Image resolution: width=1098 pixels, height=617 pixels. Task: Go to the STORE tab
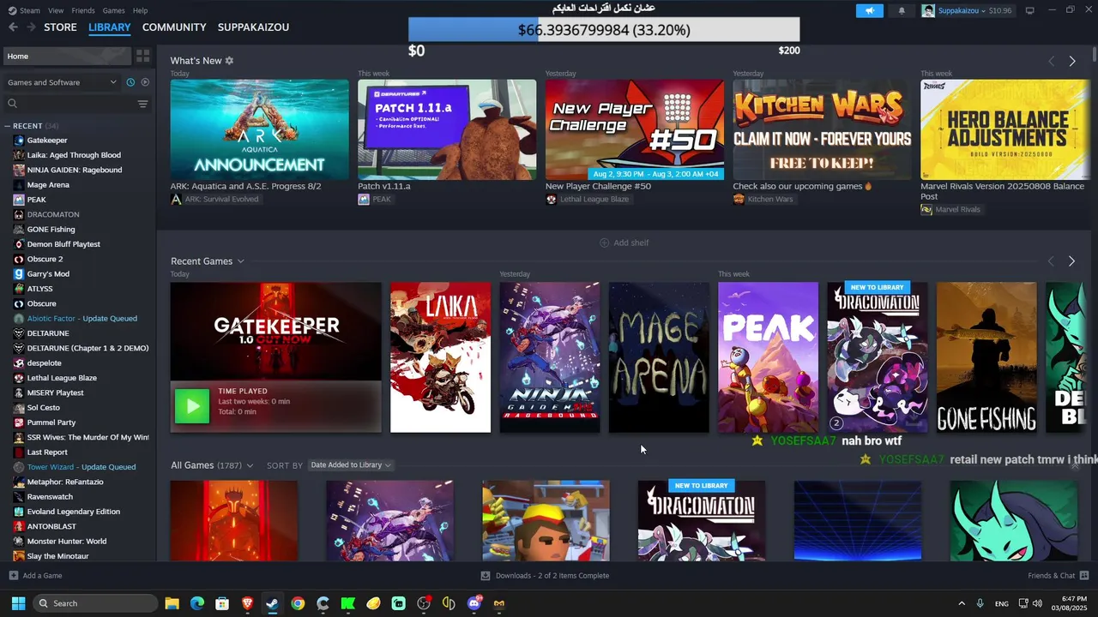(60, 27)
